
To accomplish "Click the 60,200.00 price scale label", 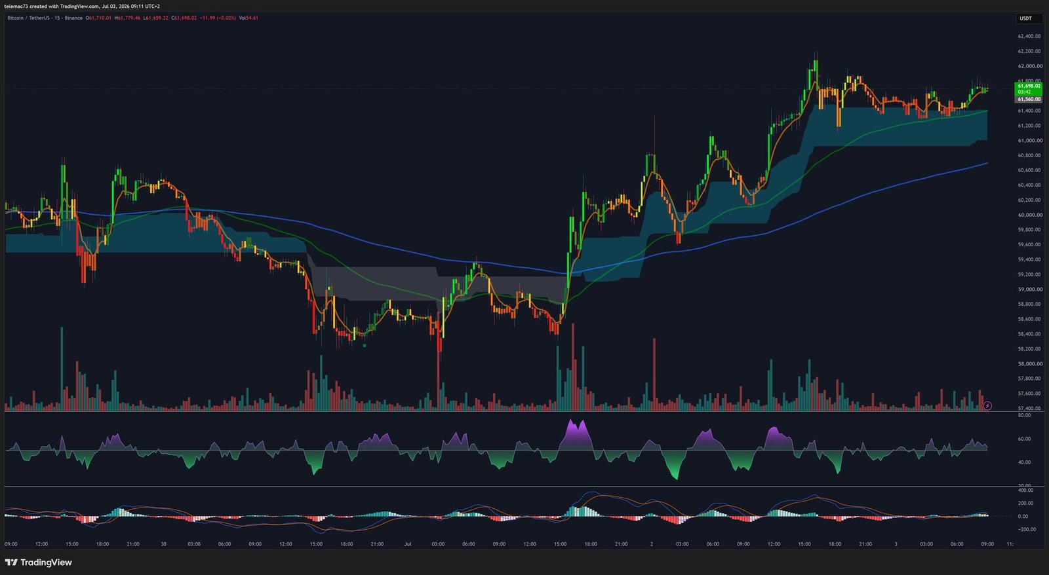I will [1029, 200].
